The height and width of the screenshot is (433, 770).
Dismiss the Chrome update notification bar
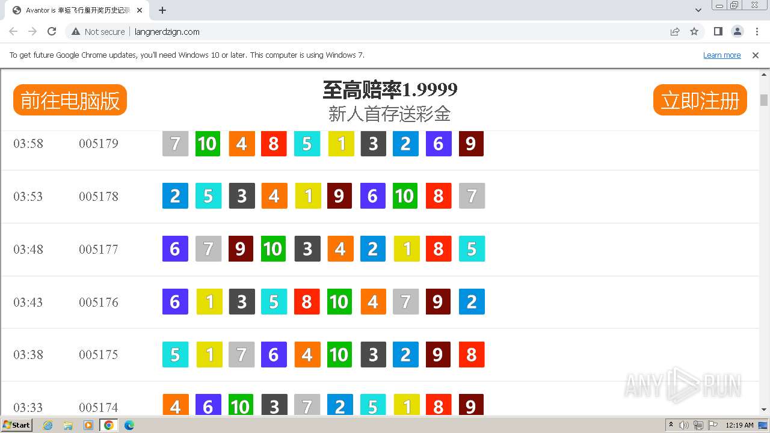(756, 55)
